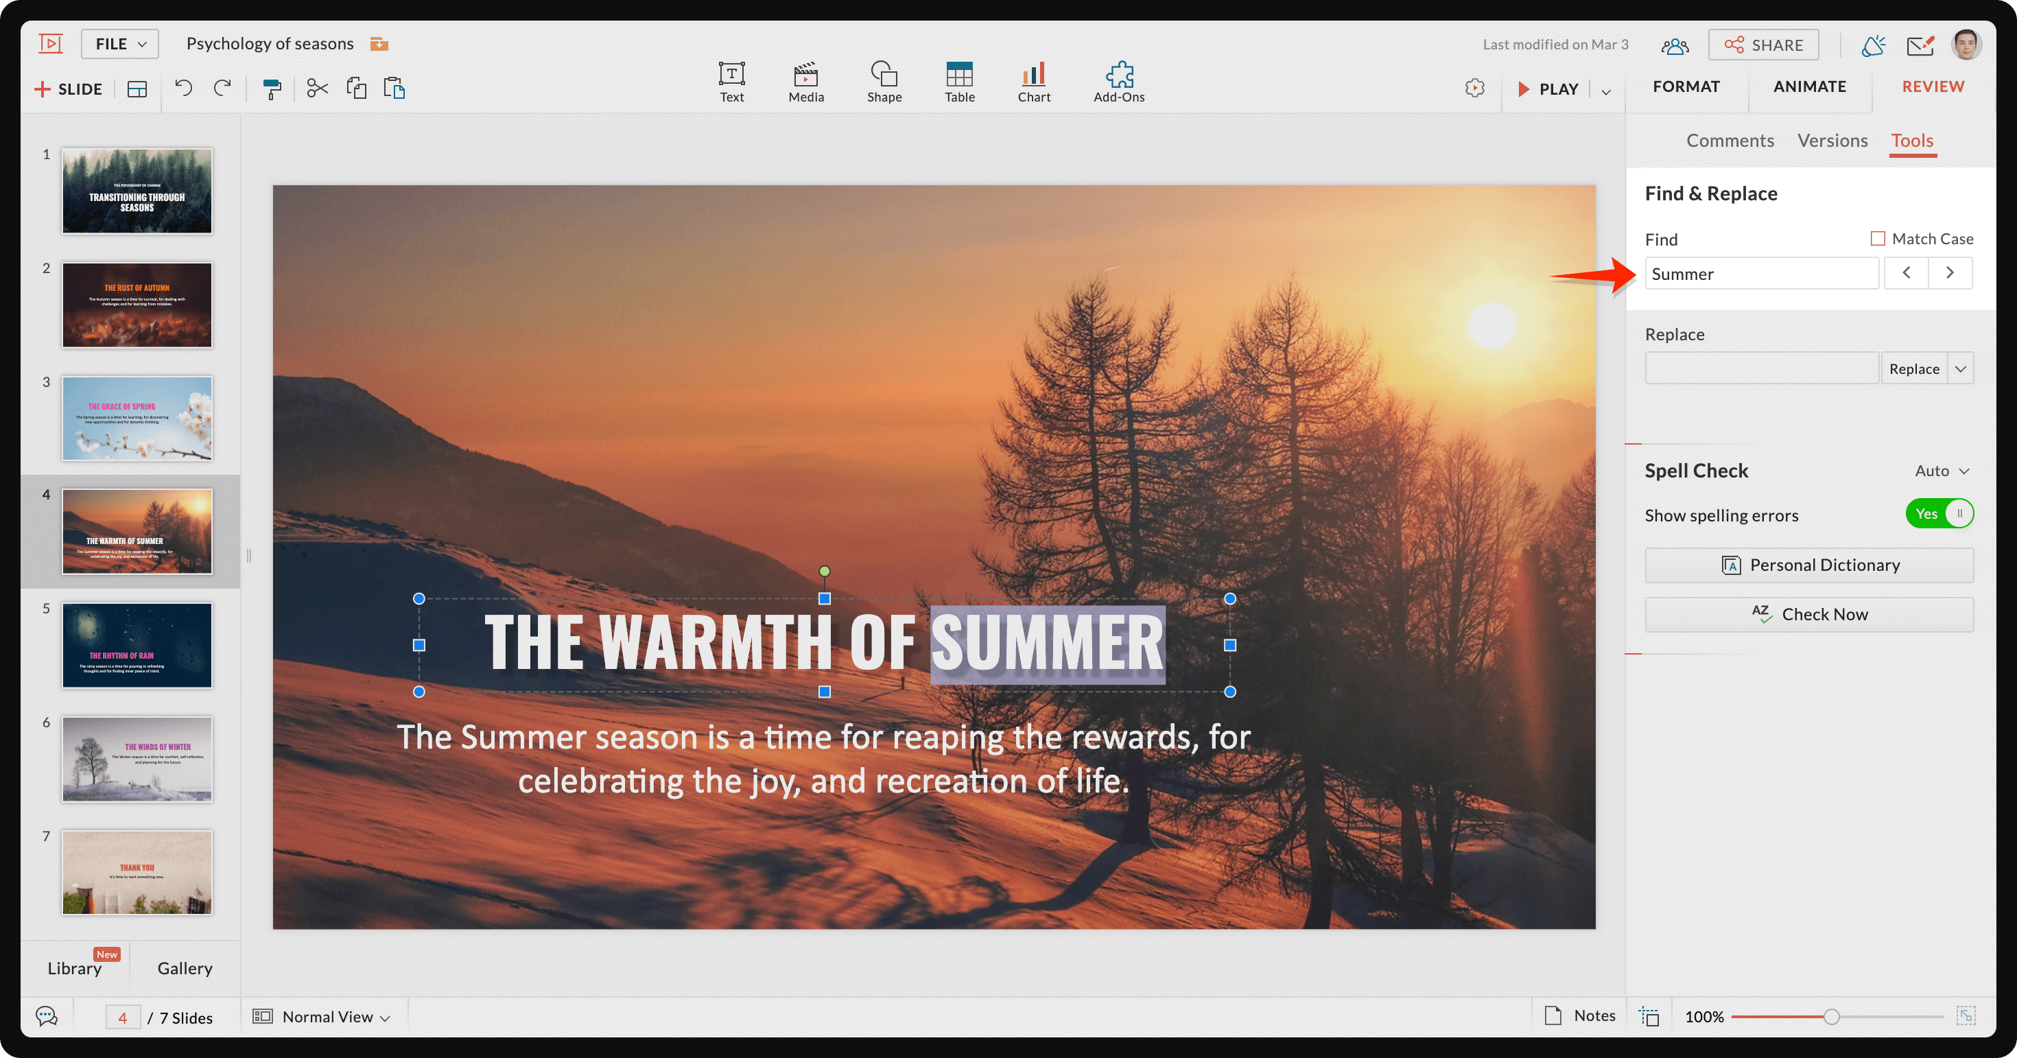Screen dimensions: 2017x1058
Task: Click the Share button
Action: [1765, 43]
